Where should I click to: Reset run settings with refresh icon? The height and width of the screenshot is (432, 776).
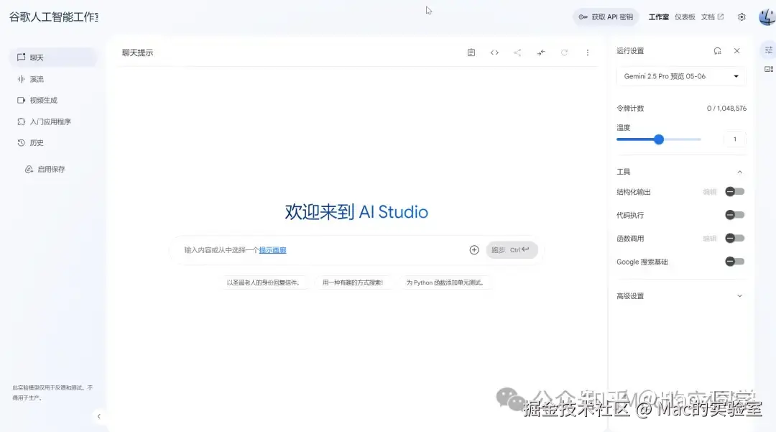pos(718,51)
